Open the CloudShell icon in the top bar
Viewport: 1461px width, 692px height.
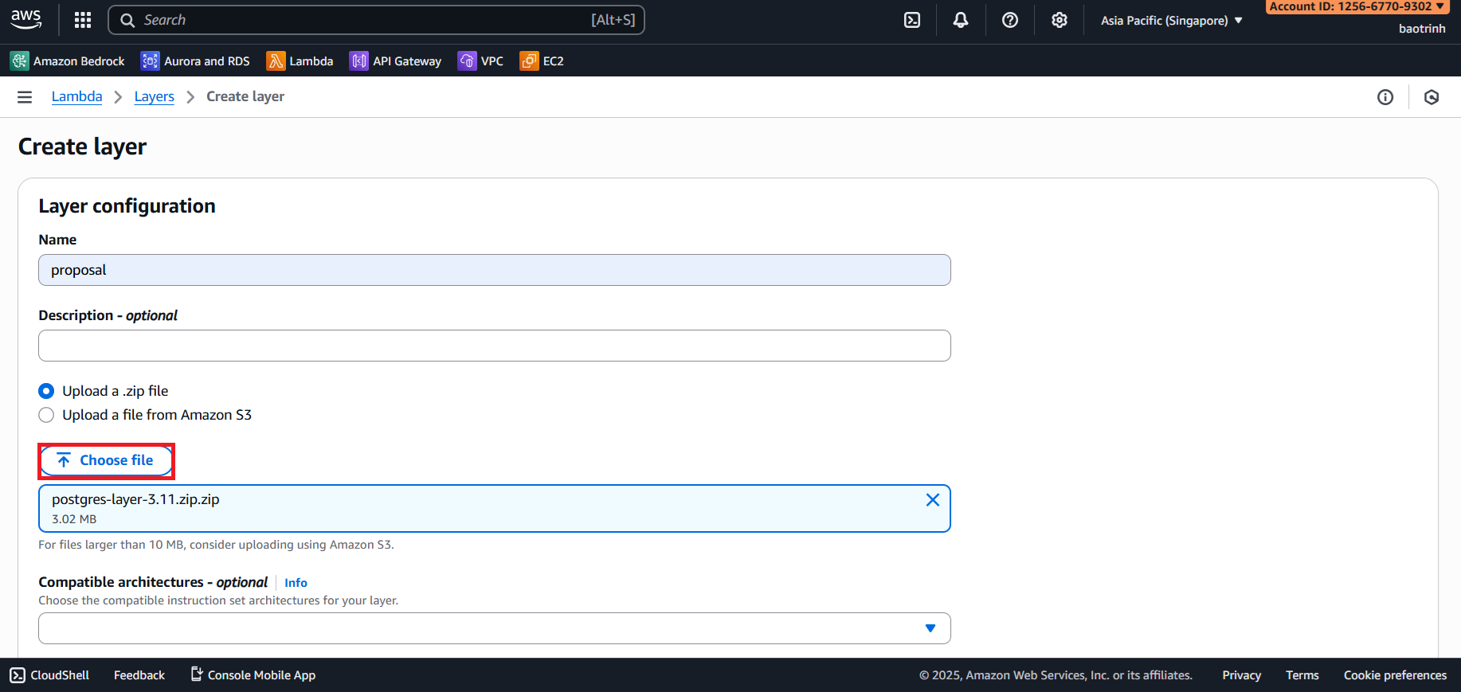pyautogui.click(x=912, y=20)
